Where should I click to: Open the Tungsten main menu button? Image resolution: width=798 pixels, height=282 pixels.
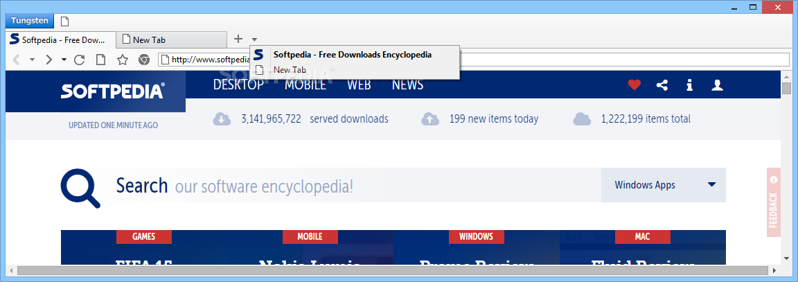[x=29, y=21]
